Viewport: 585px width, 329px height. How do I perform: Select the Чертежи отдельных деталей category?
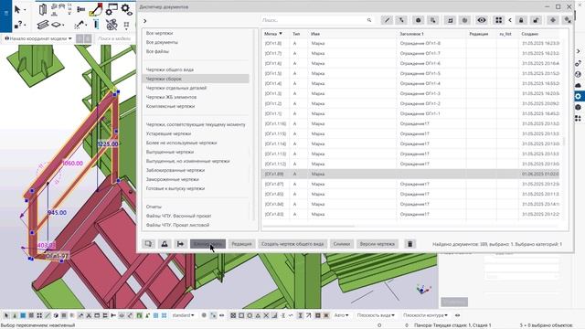[176, 88]
